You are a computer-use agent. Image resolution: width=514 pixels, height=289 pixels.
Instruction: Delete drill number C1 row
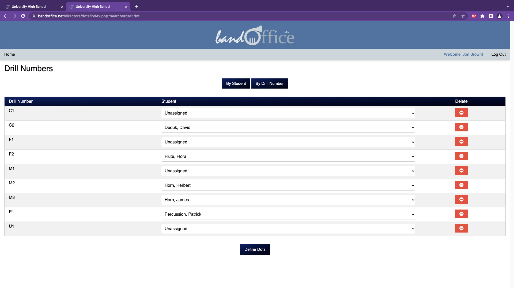461,113
